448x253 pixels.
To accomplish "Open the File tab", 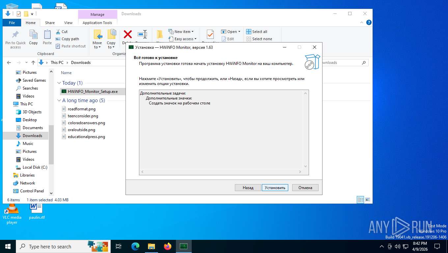I will click(12, 23).
